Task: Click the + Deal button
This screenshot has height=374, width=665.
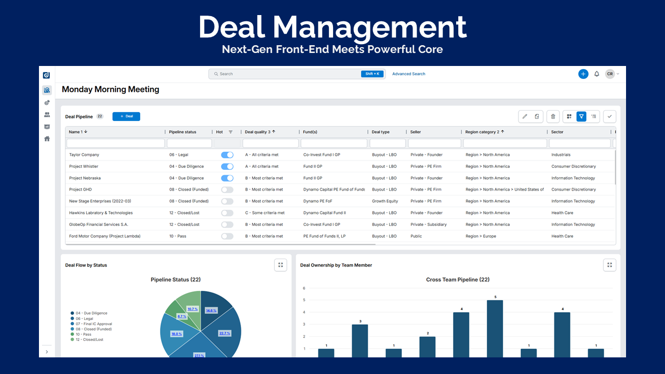Action: [x=126, y=116]
